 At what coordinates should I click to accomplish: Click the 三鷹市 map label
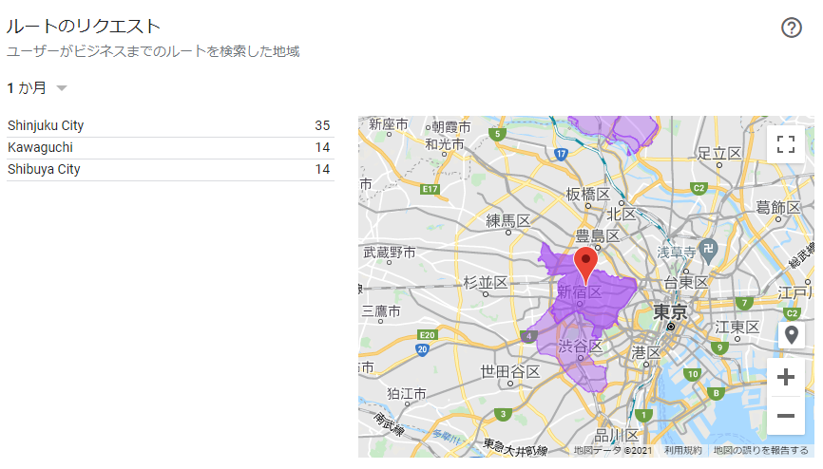pos(381,311)
